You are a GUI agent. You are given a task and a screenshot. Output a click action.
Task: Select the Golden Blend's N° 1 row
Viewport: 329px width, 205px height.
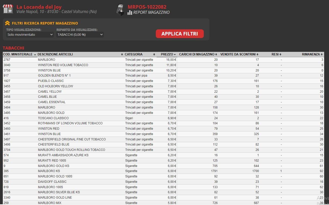coord(163,76)
